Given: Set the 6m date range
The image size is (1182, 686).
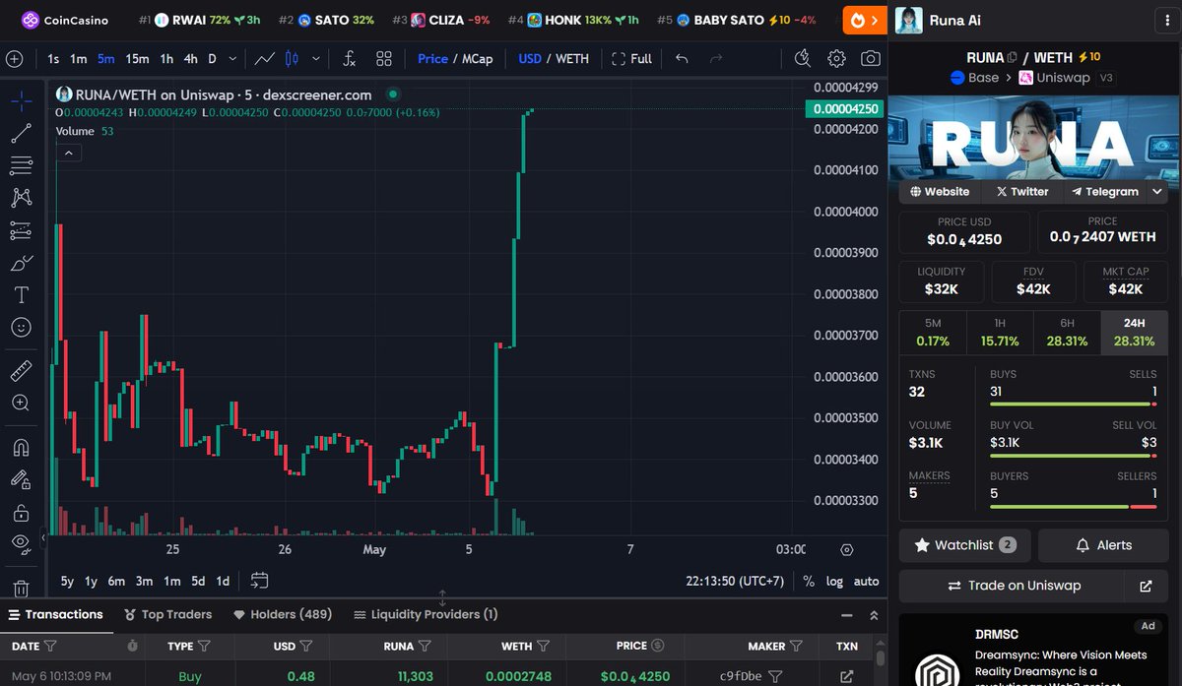Looking at the screenshot, I should (116, 581).
